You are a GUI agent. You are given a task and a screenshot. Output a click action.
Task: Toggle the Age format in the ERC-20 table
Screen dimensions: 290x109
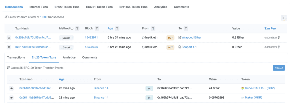[x=61, y=79]
